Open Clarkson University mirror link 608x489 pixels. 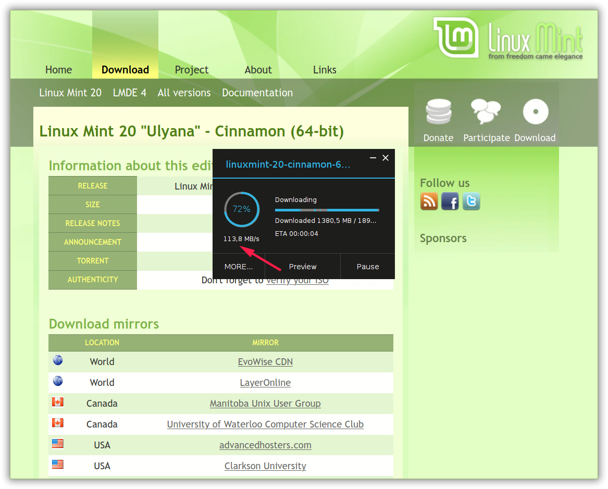[265, 466]
